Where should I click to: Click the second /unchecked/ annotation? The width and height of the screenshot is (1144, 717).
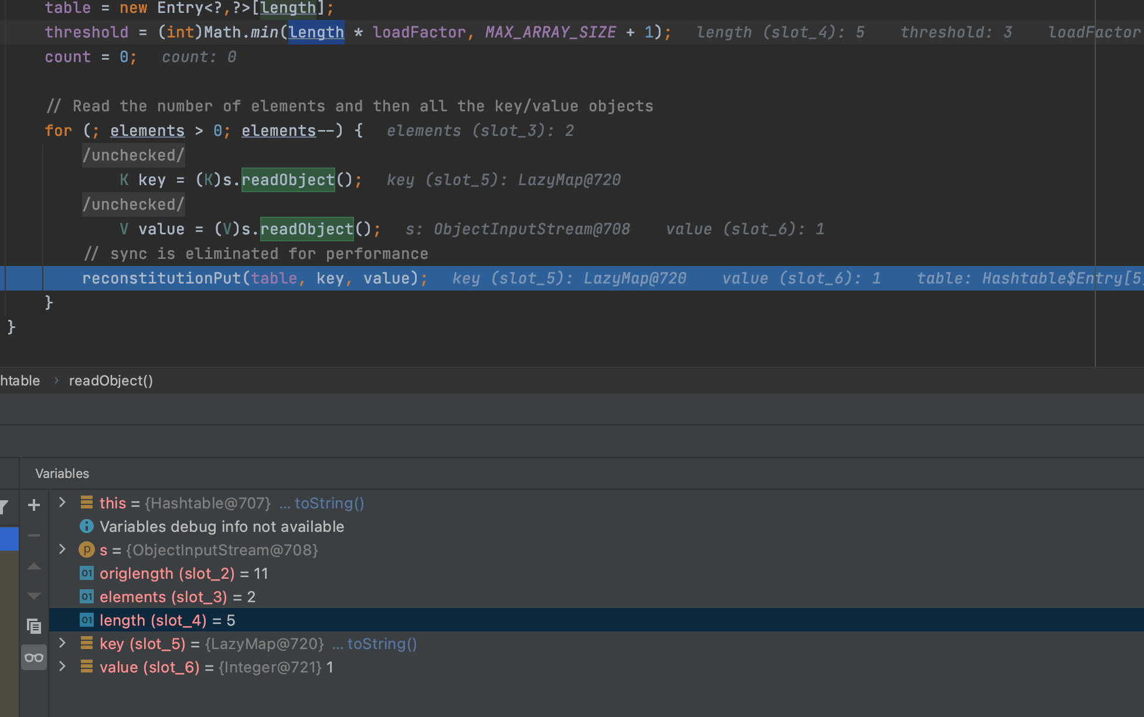(134, 204)
